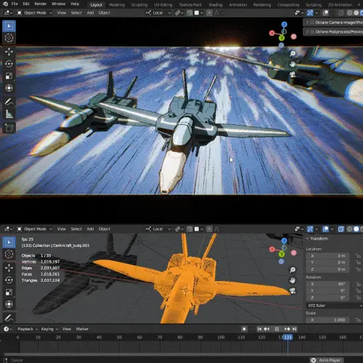Screen dimensions: 363x363
Task: Select the Add Cube tool
Action: [x=9, y=128]
